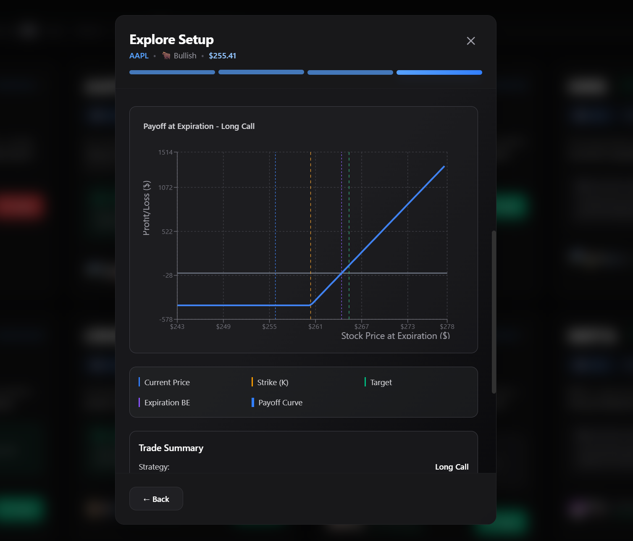
Task: Click the Expiration BE legend marker
Action: (140, 402)
